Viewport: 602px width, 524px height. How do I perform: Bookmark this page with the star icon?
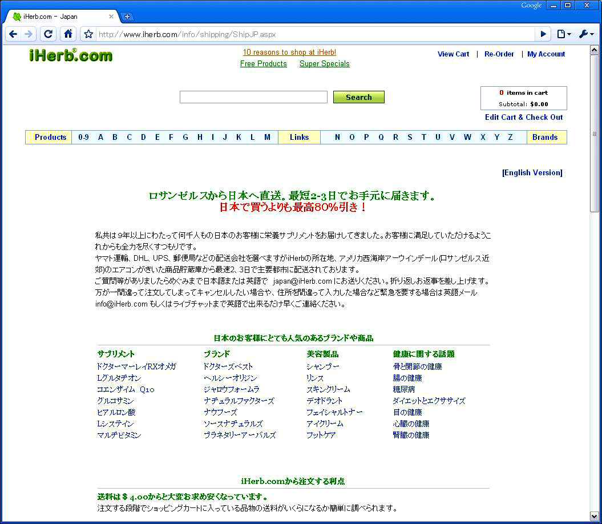(88, 34)
